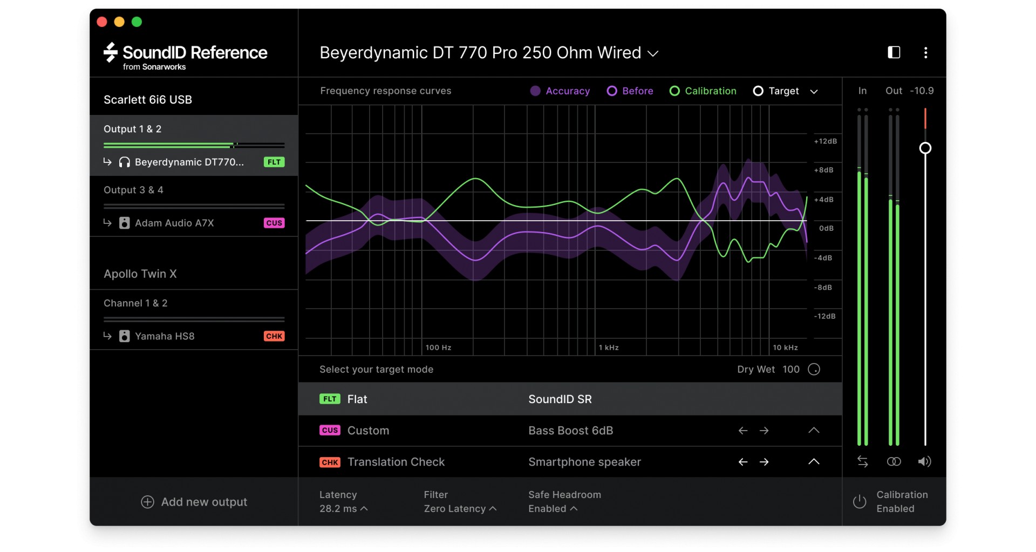The height and width of the screenshot is (552, 1036).
Task: Click Add new output
Action: [x=194, y=502]
